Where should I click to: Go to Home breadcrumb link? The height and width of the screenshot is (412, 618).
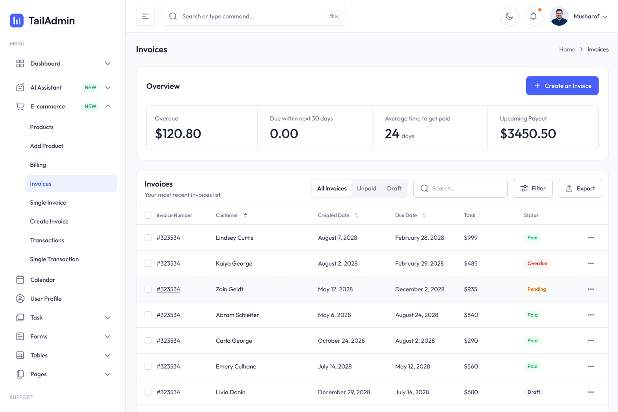click(567, 49)
